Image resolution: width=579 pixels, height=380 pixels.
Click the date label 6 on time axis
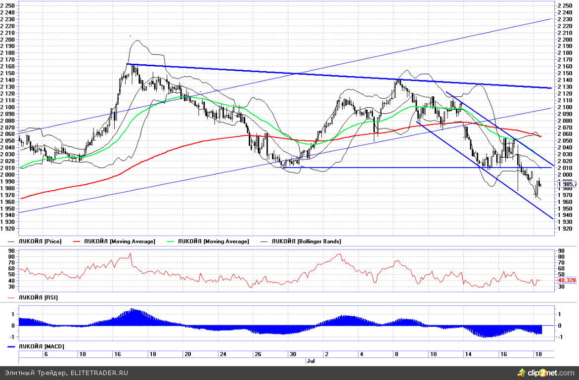click(46, 354)
